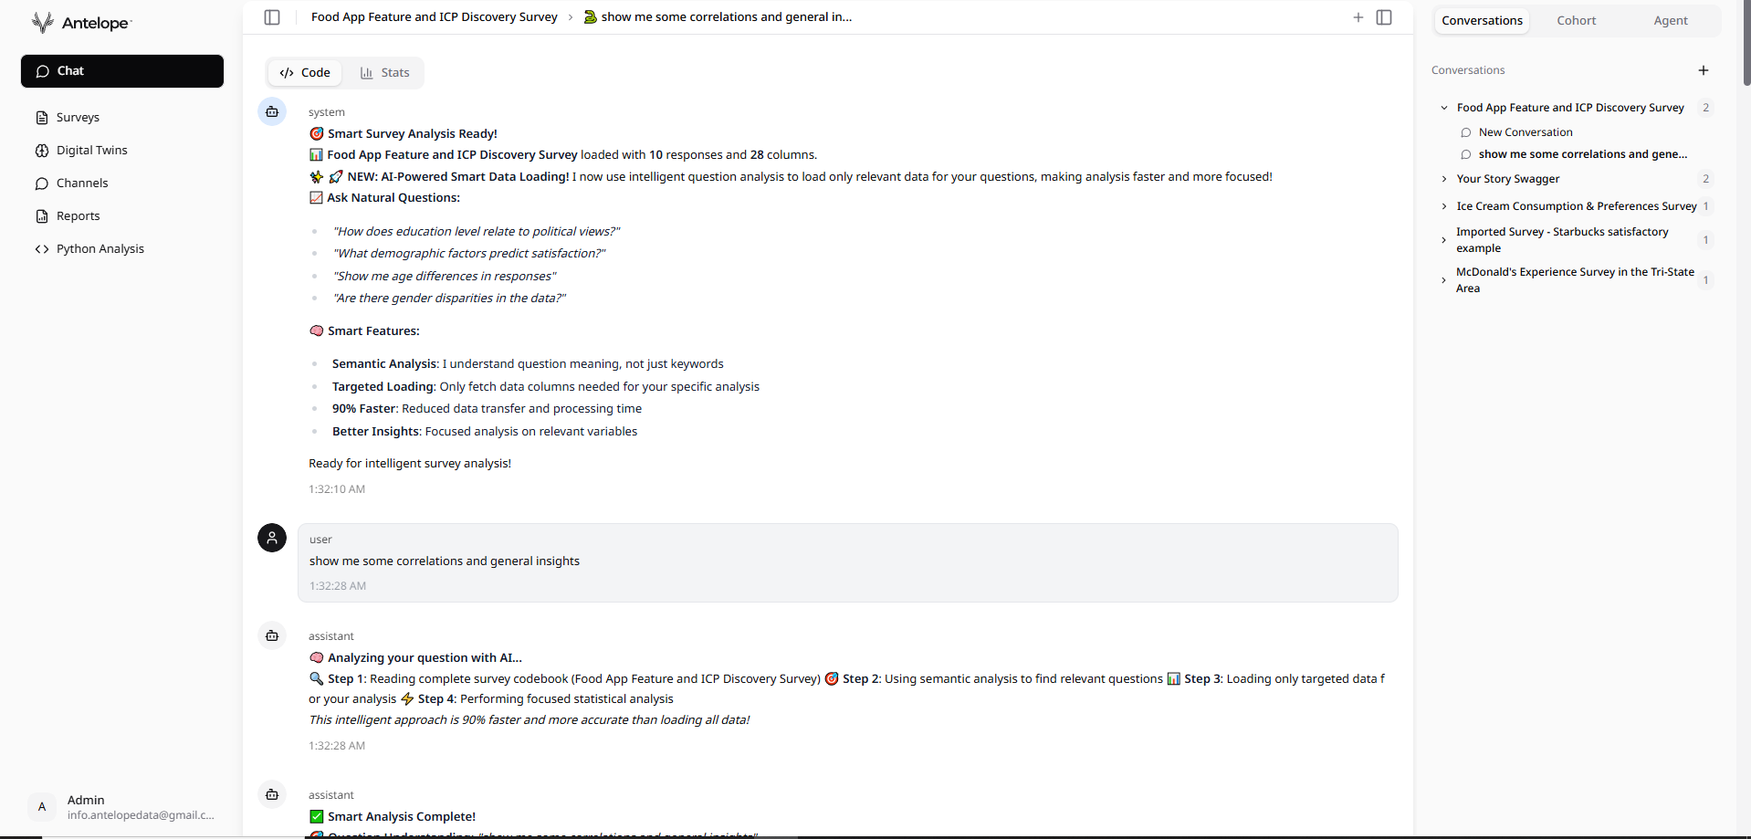Switch to the Stats view
This screenshot has height=839, width=1751.
(x=384, y=73)
